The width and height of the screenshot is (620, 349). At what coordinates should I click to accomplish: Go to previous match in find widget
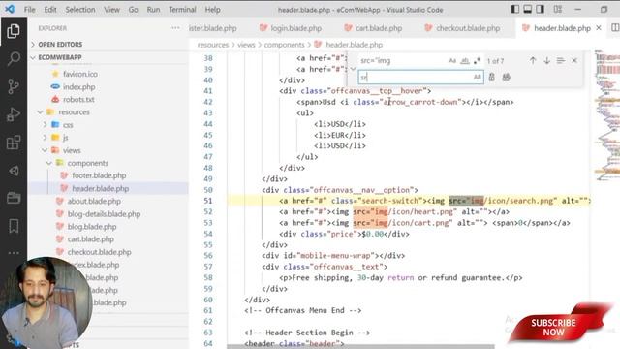point(533,60)
